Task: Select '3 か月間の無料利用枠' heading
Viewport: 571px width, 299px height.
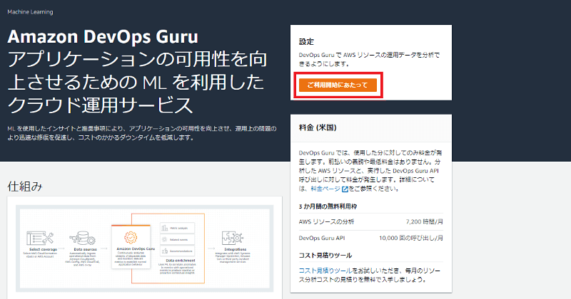Action: pyautogui.click(x=328, y=206)
